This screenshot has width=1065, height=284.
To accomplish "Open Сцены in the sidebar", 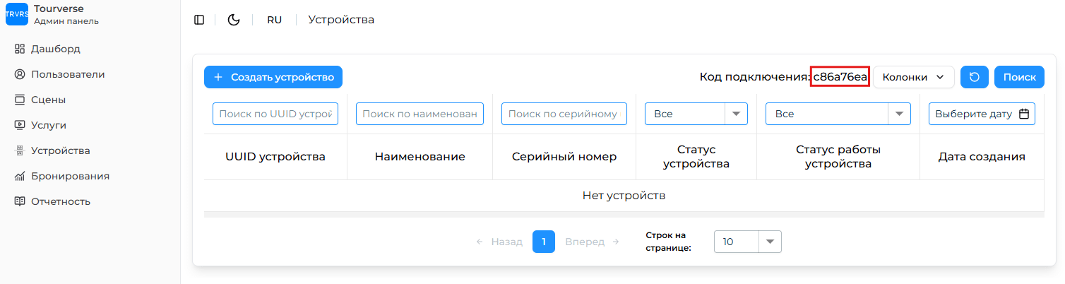I will tap(48, 100).
